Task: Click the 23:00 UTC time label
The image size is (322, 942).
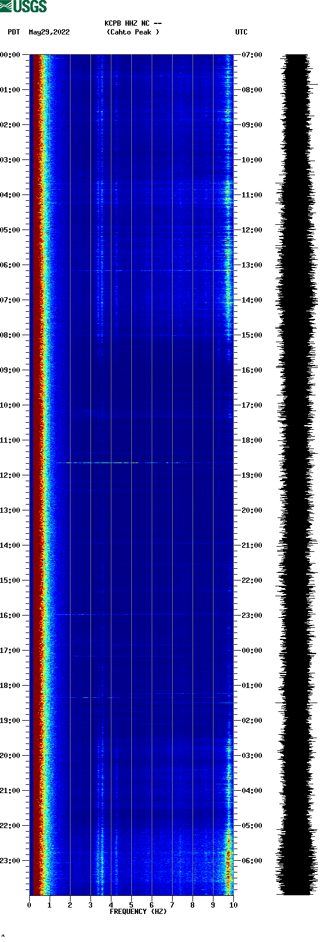Action: coord(252,616)
